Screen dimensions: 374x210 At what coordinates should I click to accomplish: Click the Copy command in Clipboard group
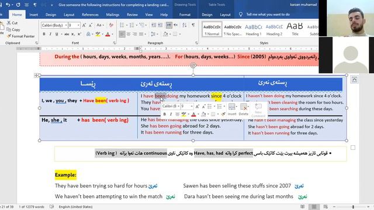tap(13, 30)
